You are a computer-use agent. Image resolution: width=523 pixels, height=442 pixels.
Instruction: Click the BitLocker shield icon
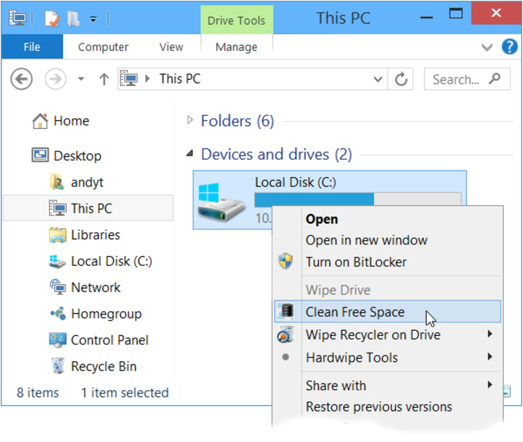pos(286,261)
